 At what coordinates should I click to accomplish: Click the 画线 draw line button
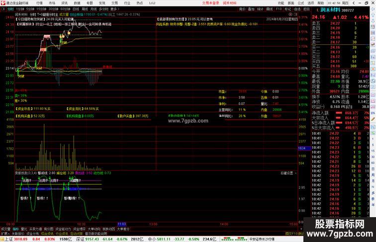269,9
